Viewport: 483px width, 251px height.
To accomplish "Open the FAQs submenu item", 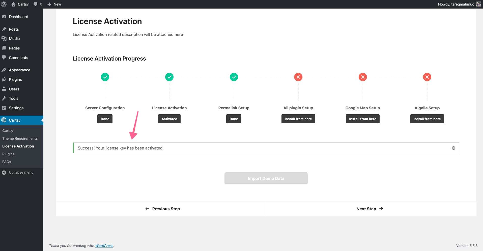I will (x=7, y=162).
